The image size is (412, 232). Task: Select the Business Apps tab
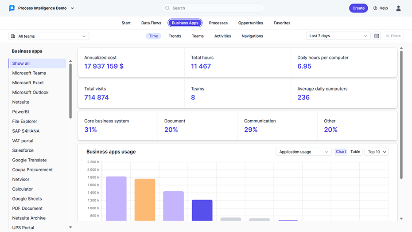point(185,23)
